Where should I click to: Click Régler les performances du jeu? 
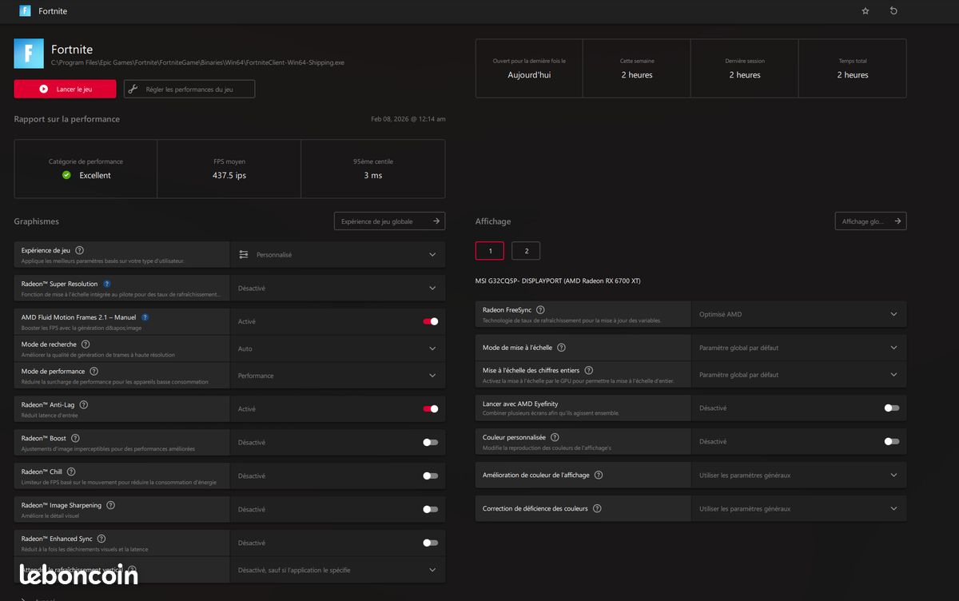[x=189, y=89]
